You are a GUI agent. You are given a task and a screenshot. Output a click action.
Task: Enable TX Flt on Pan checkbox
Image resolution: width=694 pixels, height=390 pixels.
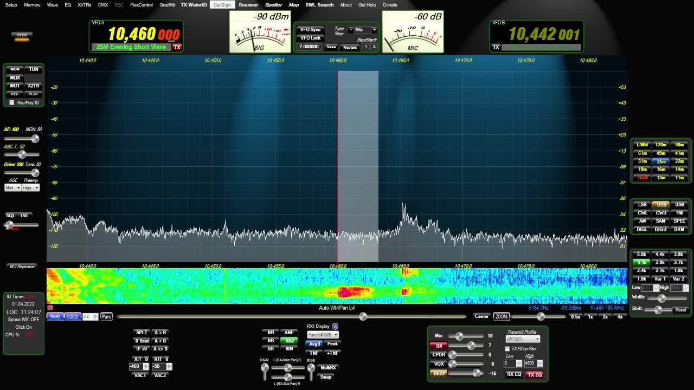(x=507, y=349)
